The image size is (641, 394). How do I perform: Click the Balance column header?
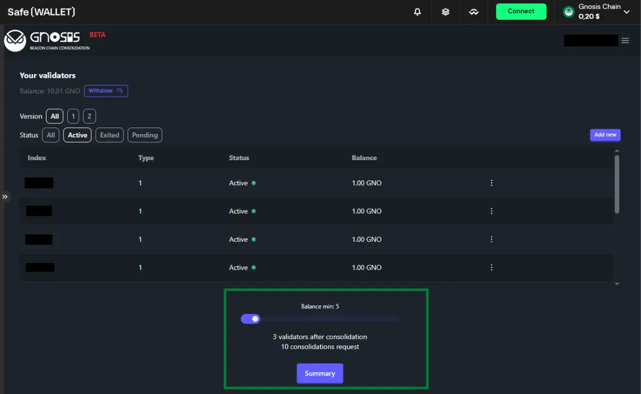point(364,158)
